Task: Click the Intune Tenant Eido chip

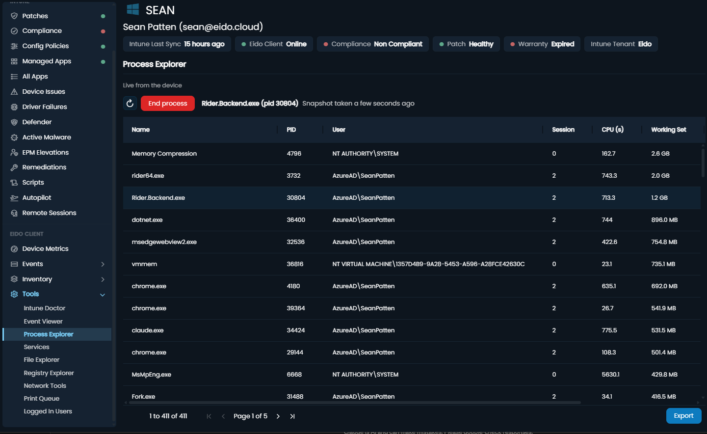Action: (621, 44)
